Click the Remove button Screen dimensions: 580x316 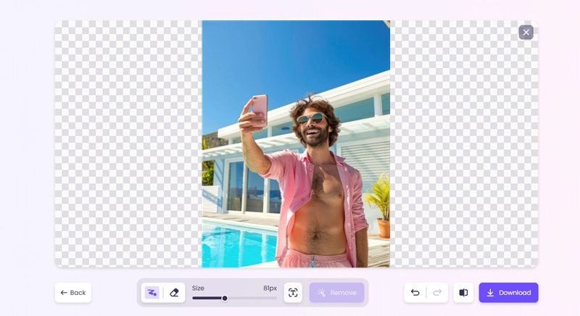(336, 293)
